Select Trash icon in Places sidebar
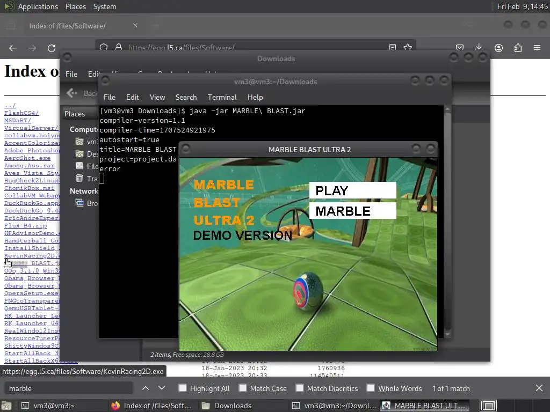This screenshot has height=412, width=550. pyautogui.click(x=79, y=178)
